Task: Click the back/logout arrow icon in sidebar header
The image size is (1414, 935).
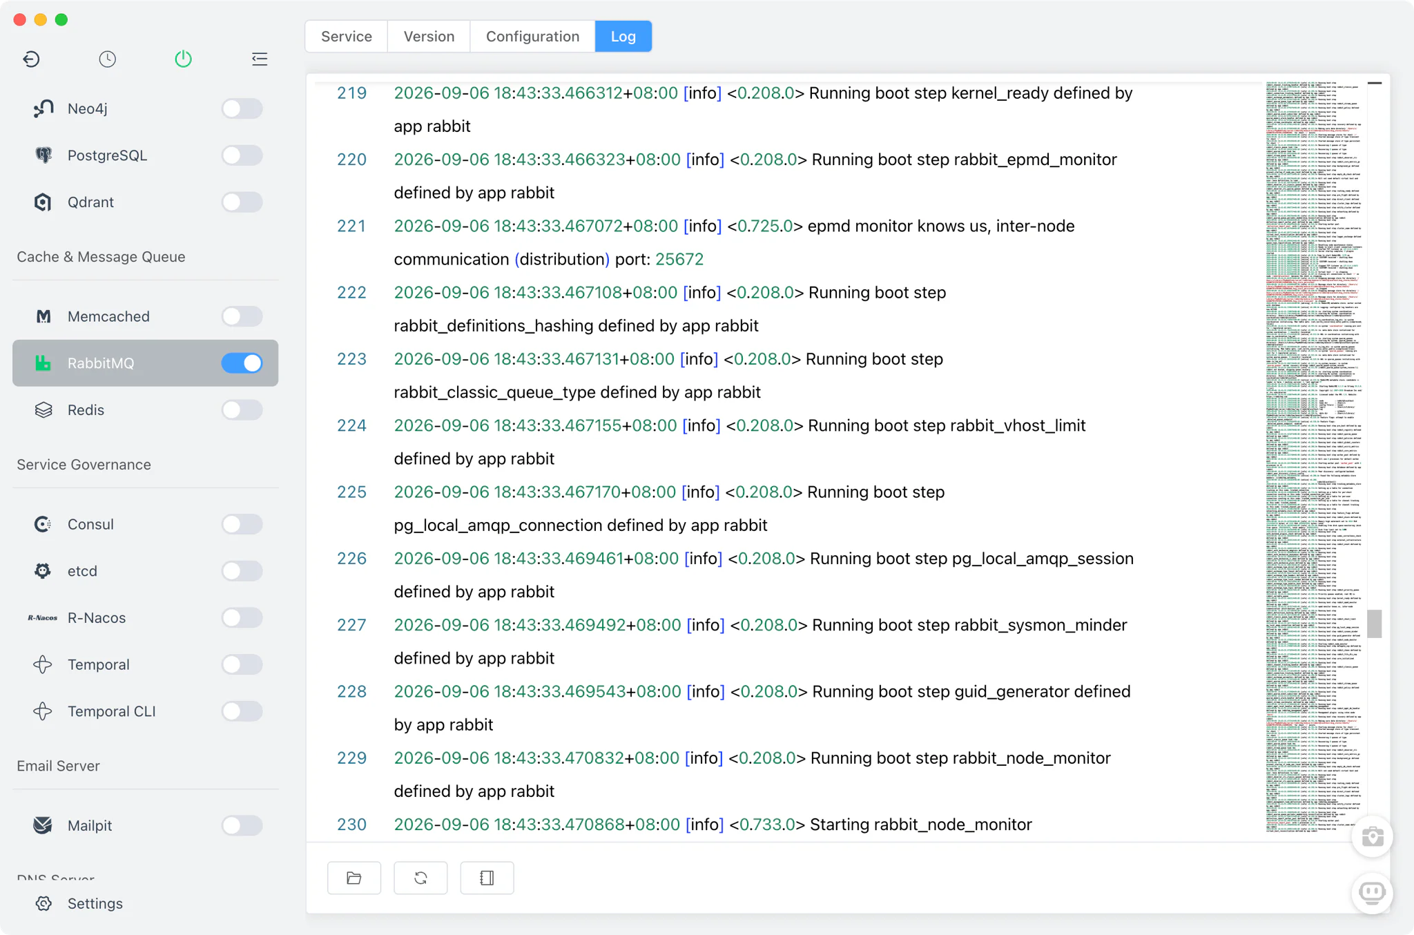Action: pyautogui.click(x=31, y=59)
